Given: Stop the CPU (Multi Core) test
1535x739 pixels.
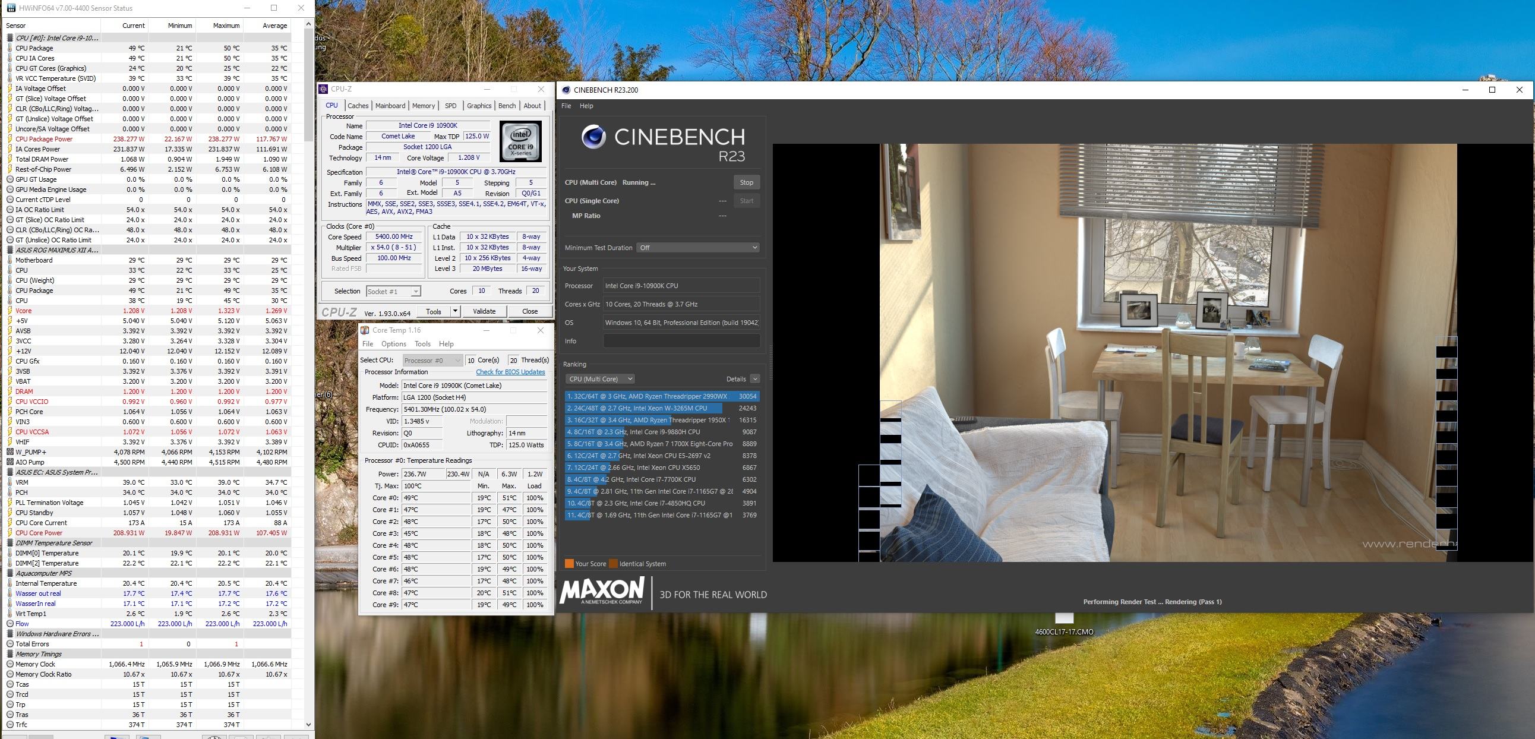Looking at the screenshot, I should point(746,182).
